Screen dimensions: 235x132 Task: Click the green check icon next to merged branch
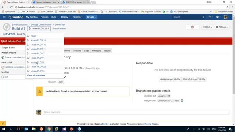pyautogui.click(x=182, y=100)
